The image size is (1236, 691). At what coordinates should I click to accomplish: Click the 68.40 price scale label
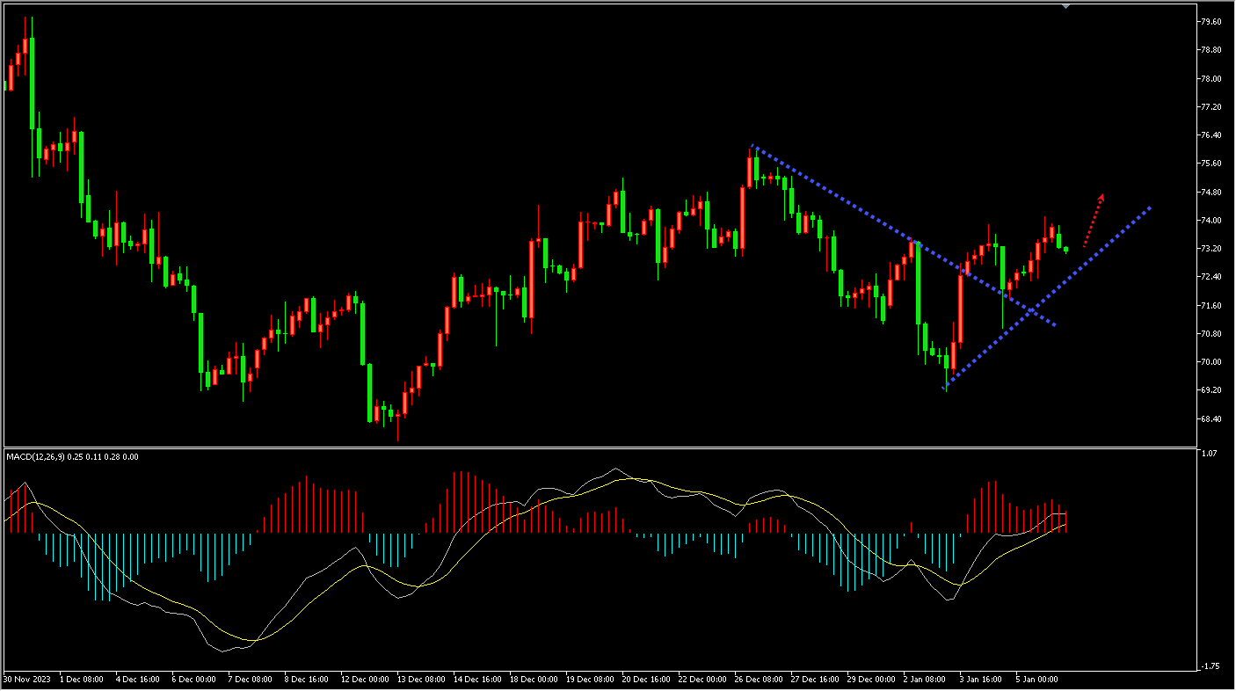1210,418
